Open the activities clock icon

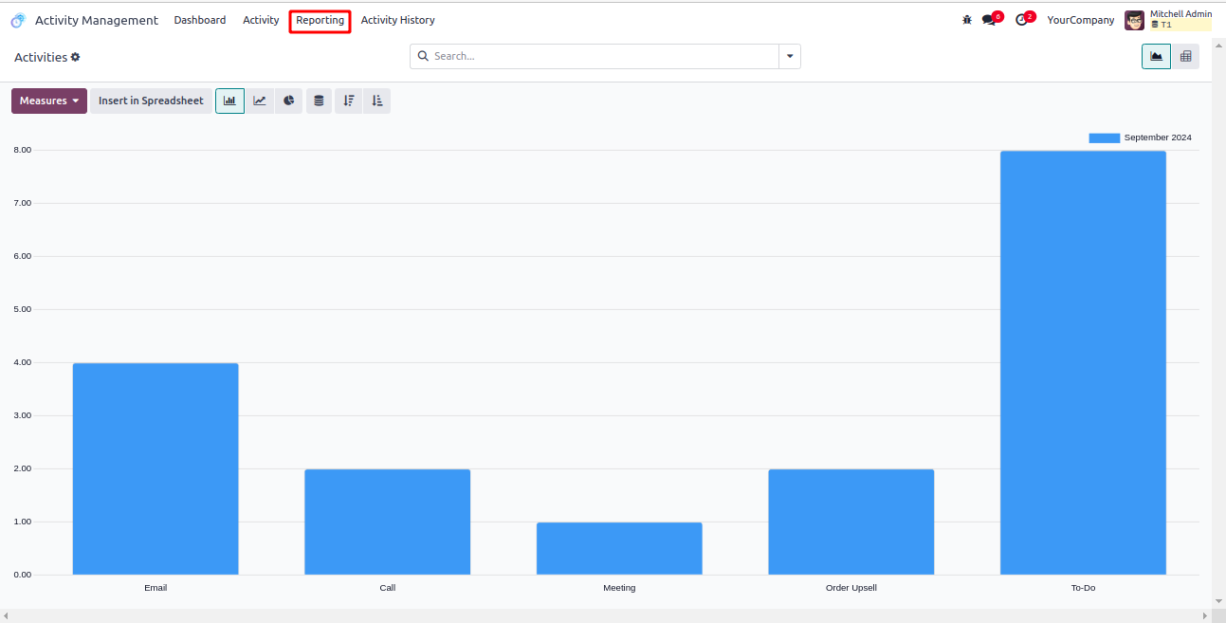(1024, 19)
